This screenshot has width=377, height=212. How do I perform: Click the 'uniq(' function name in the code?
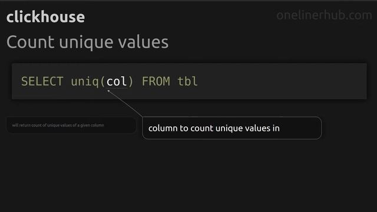click(88, 81)
